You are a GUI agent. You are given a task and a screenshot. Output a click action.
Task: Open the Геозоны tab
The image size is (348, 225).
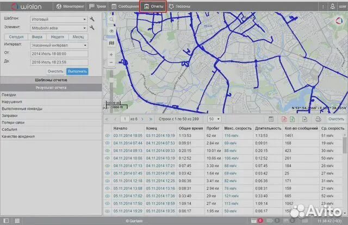179,7
